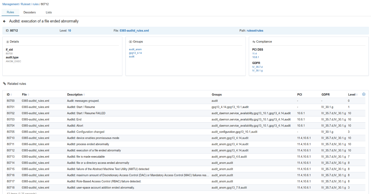The height and width of the screenshot is (194, 371).
Task: Open PCI DSS requirement 11.4 link
Action: pos(254,54)
